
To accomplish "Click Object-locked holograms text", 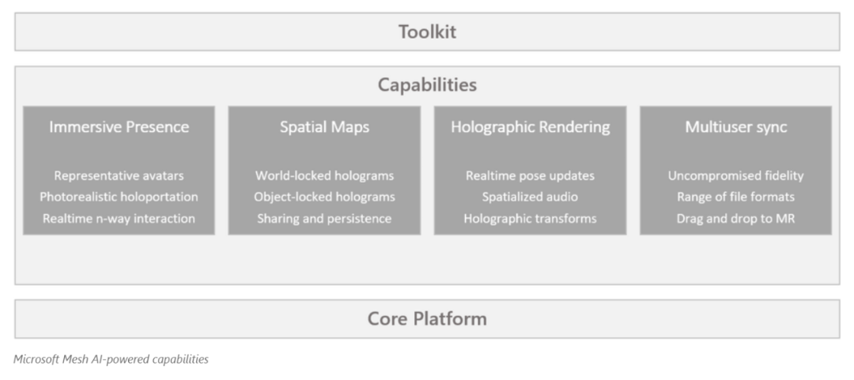I will [x=325, y=197].
